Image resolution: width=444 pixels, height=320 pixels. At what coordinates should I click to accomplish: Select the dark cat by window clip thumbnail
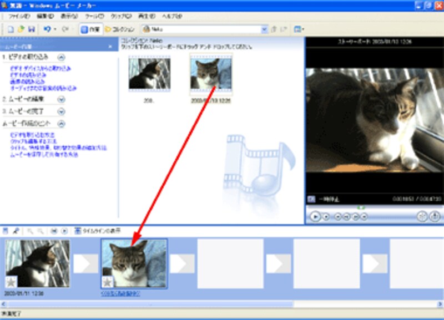[x=149, y=74]
